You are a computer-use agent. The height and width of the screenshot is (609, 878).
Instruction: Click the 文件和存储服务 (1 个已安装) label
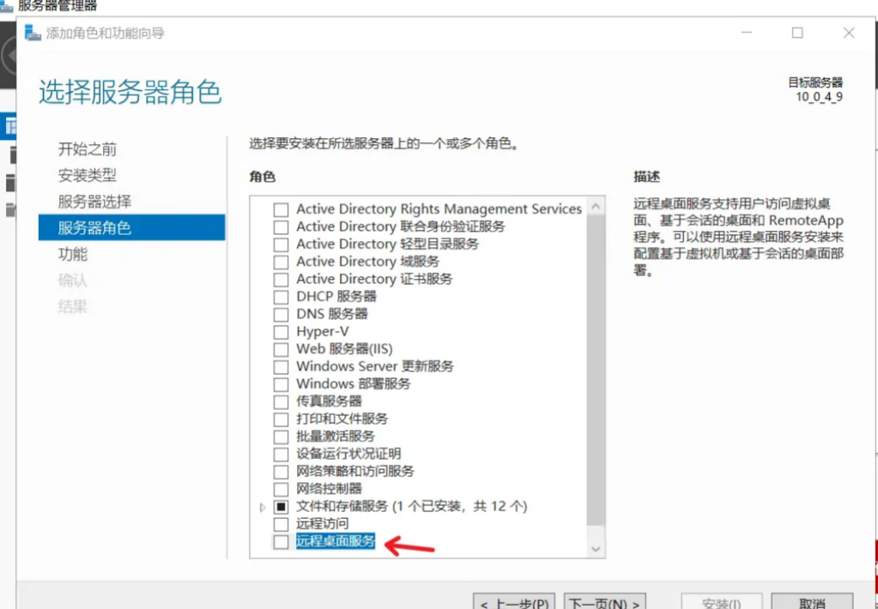(x=412, y=507)
